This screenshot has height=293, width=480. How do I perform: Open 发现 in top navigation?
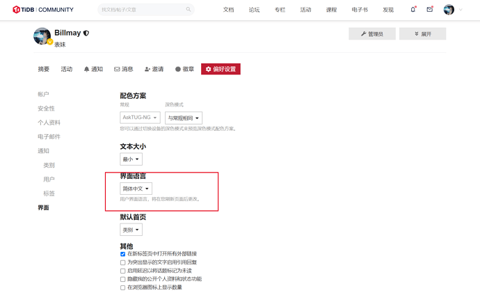[388, 10]
